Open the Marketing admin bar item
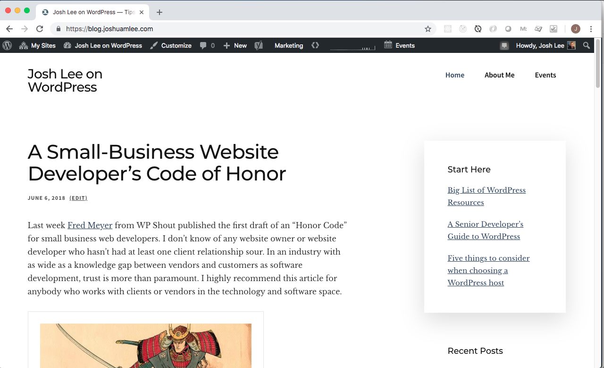 (x=289, y=45)
